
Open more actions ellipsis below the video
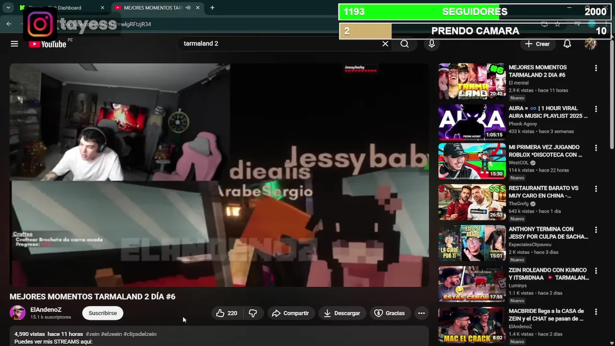[x=421, y=313]
